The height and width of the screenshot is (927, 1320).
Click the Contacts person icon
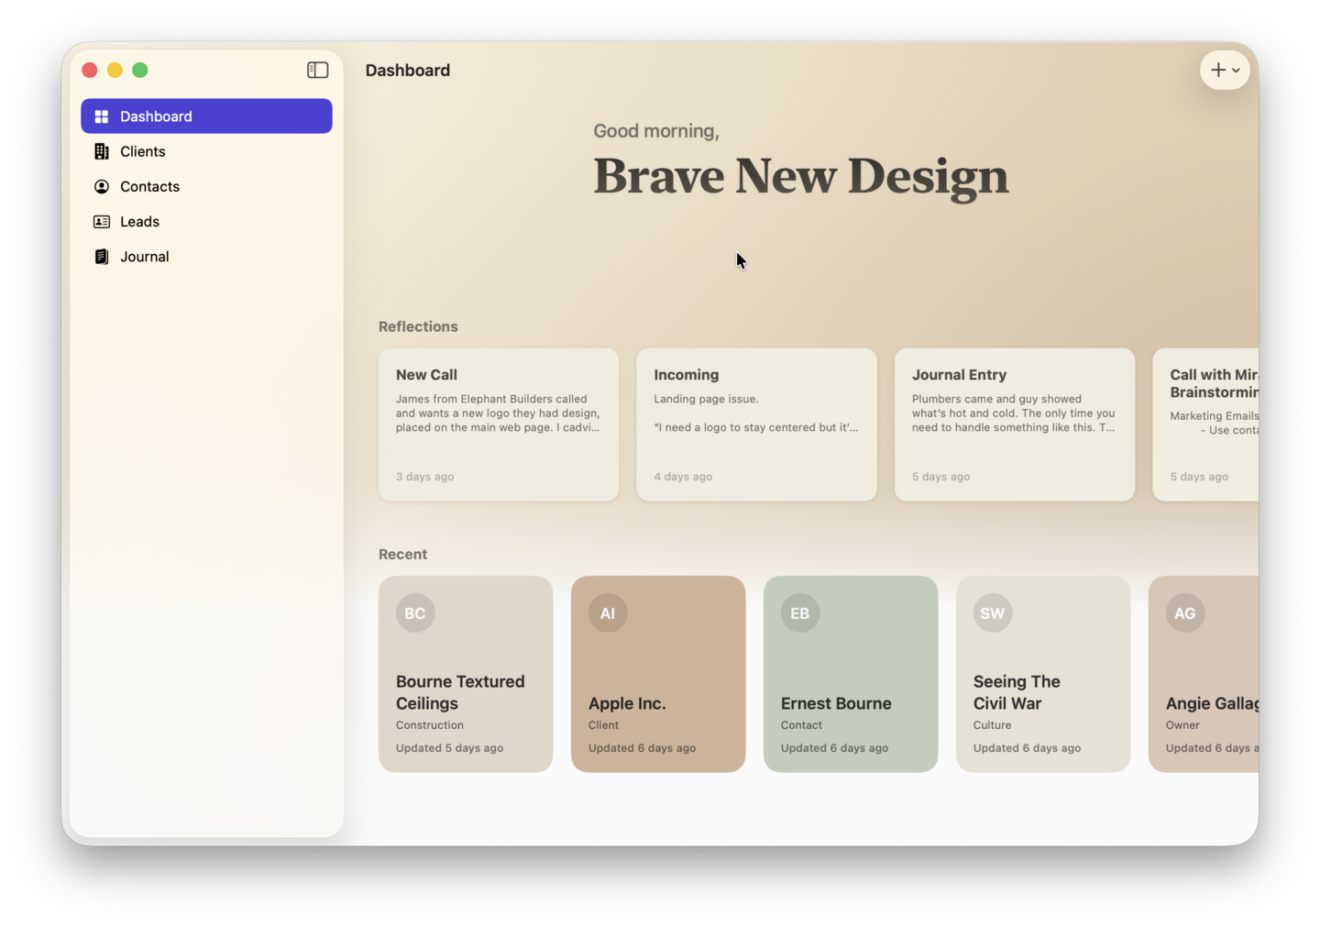pos(101,186)
